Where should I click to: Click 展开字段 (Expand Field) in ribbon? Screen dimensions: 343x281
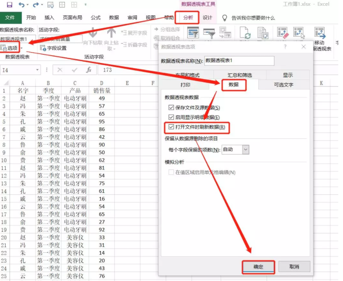(x=134, y=33)
